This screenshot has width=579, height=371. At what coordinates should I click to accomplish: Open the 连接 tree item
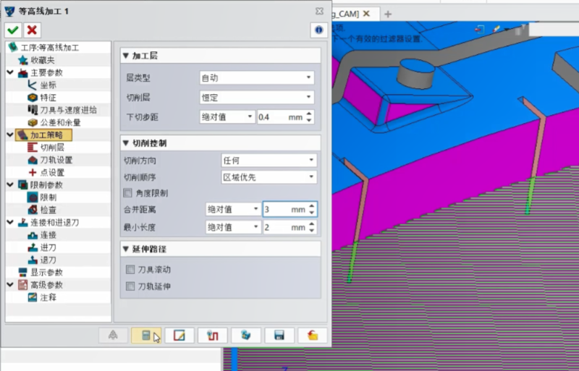click(48, 235)
